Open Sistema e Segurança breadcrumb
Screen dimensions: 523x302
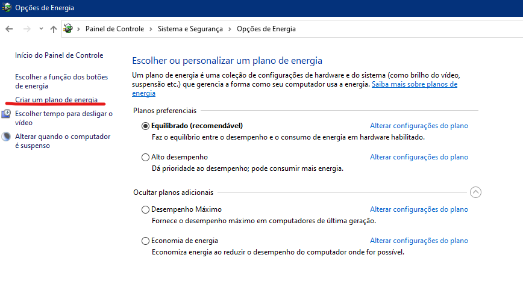pyautogui.click(x=190, y=29)
